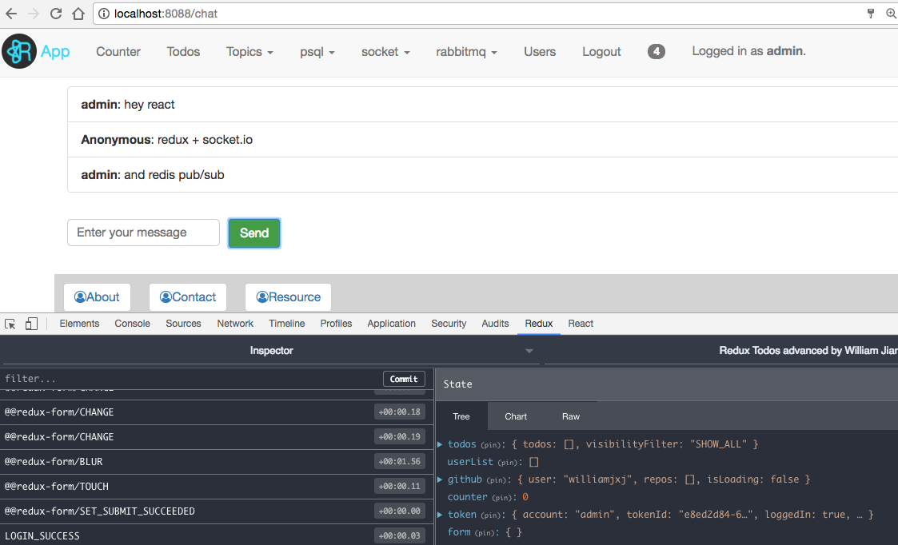The image size is (898, 545).
Task: Expand the socket dropdown menu
Action: (x=385, y=51)
